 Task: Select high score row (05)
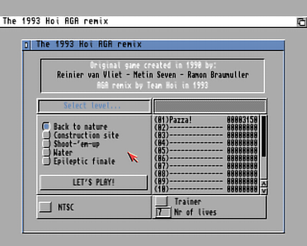point(206,150)
